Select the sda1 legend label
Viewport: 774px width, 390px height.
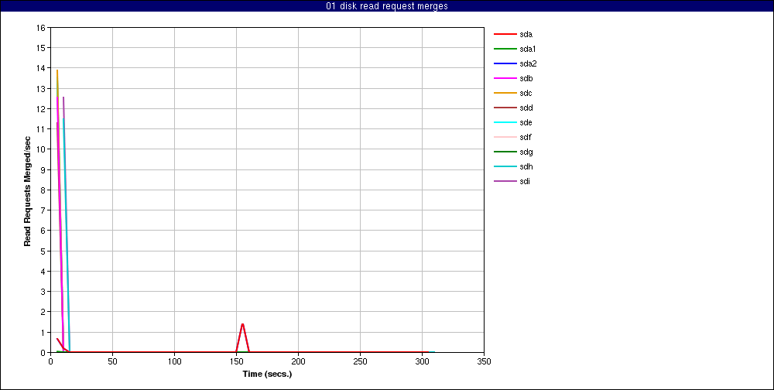528,50
